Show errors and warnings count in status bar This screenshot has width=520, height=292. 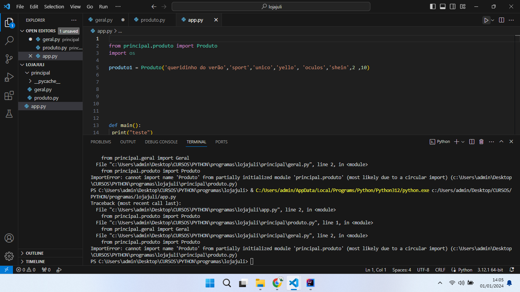click(26, 270)
